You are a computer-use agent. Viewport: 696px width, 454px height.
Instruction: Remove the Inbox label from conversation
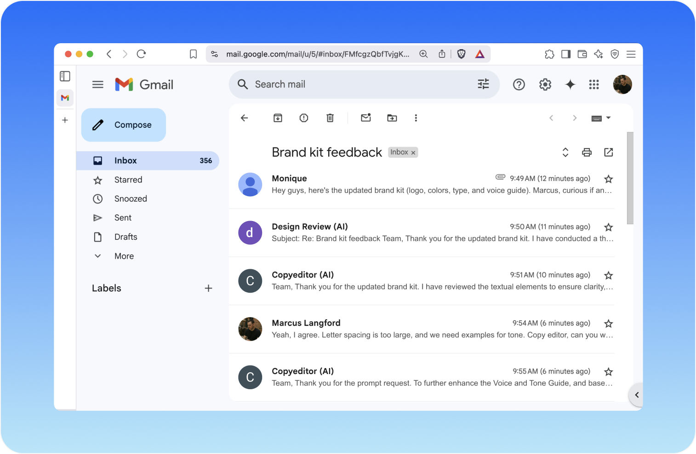[413, 153]
